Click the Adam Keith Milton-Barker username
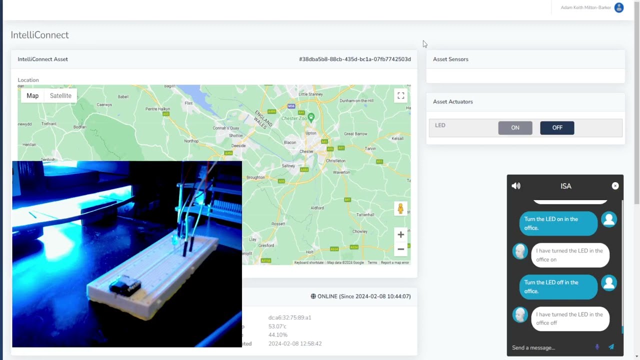This screenshot has width=640, height=360. click(585, 7)
